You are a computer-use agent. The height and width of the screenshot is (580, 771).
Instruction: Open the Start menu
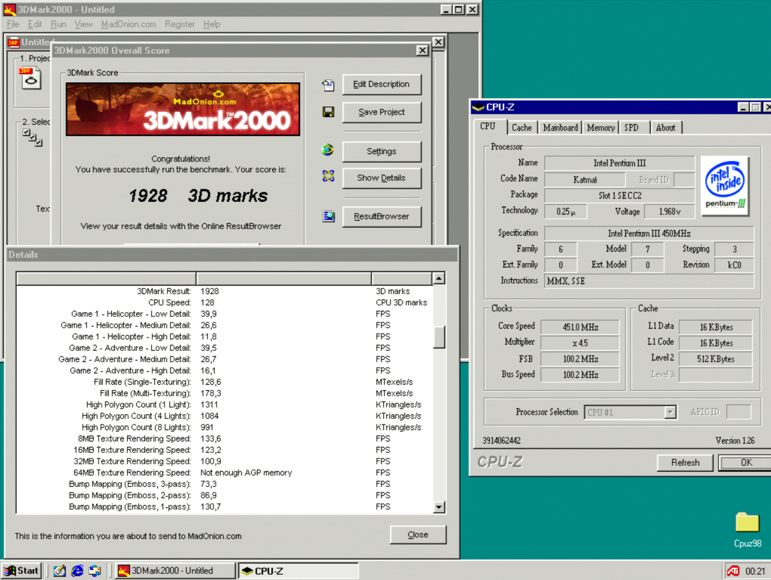point(21,571)
